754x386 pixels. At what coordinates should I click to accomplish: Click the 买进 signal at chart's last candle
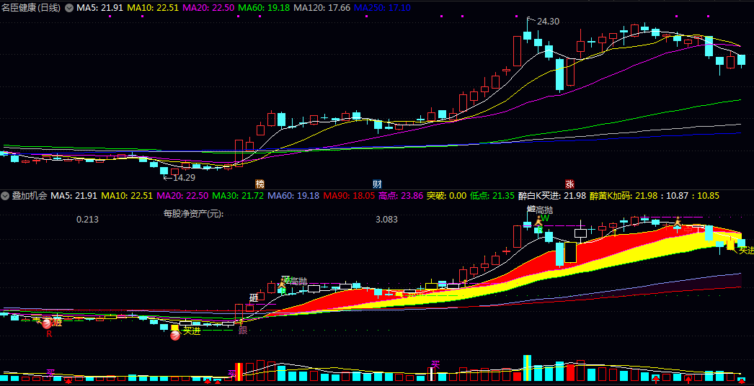tap(746, 250)
